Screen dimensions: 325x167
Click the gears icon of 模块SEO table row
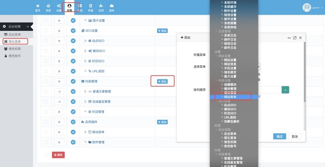(90, 51)
